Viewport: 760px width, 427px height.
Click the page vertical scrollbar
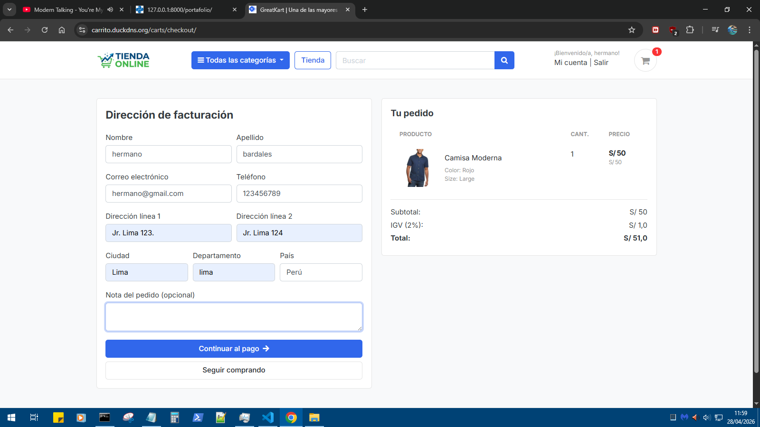coord(756,211)
